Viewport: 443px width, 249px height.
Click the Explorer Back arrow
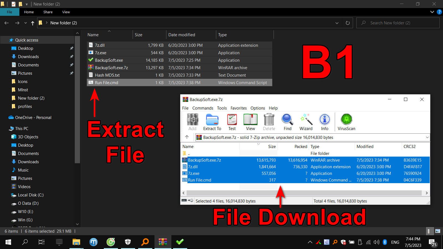[7, 23]
